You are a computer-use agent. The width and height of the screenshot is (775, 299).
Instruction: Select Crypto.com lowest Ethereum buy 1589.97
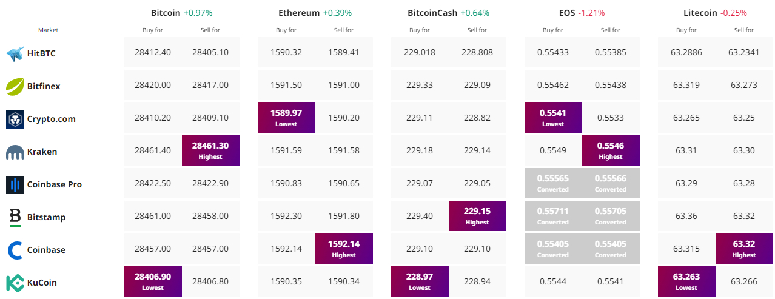(286, 118)
